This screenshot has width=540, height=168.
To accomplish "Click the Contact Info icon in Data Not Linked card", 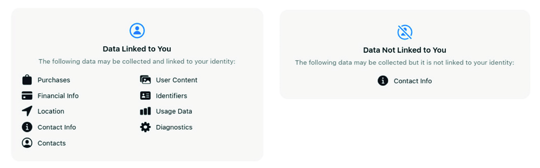I will 383,81.
